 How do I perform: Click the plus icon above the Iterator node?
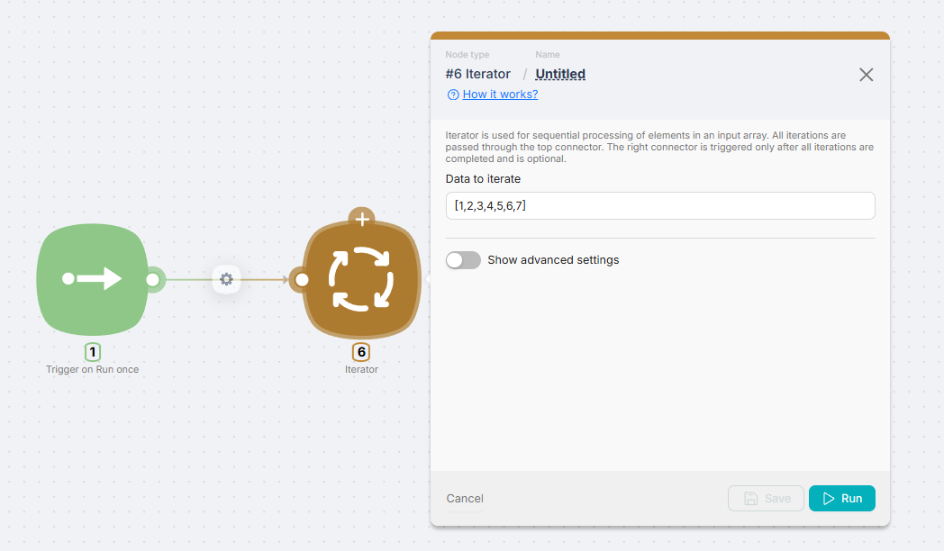click(361, 218)
